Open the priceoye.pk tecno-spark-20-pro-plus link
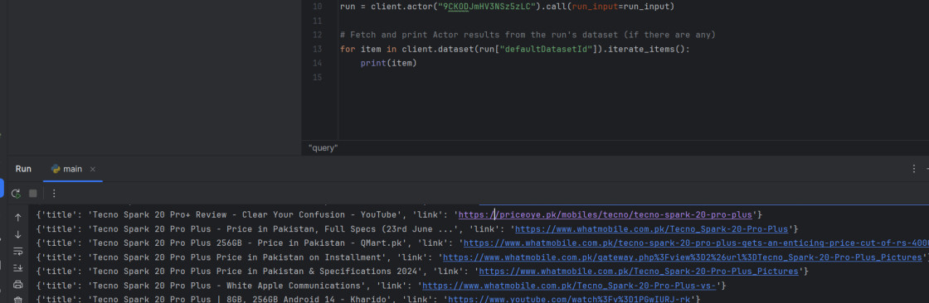The image size is (929, 303). pyautogui.click(x=605, y=214)
